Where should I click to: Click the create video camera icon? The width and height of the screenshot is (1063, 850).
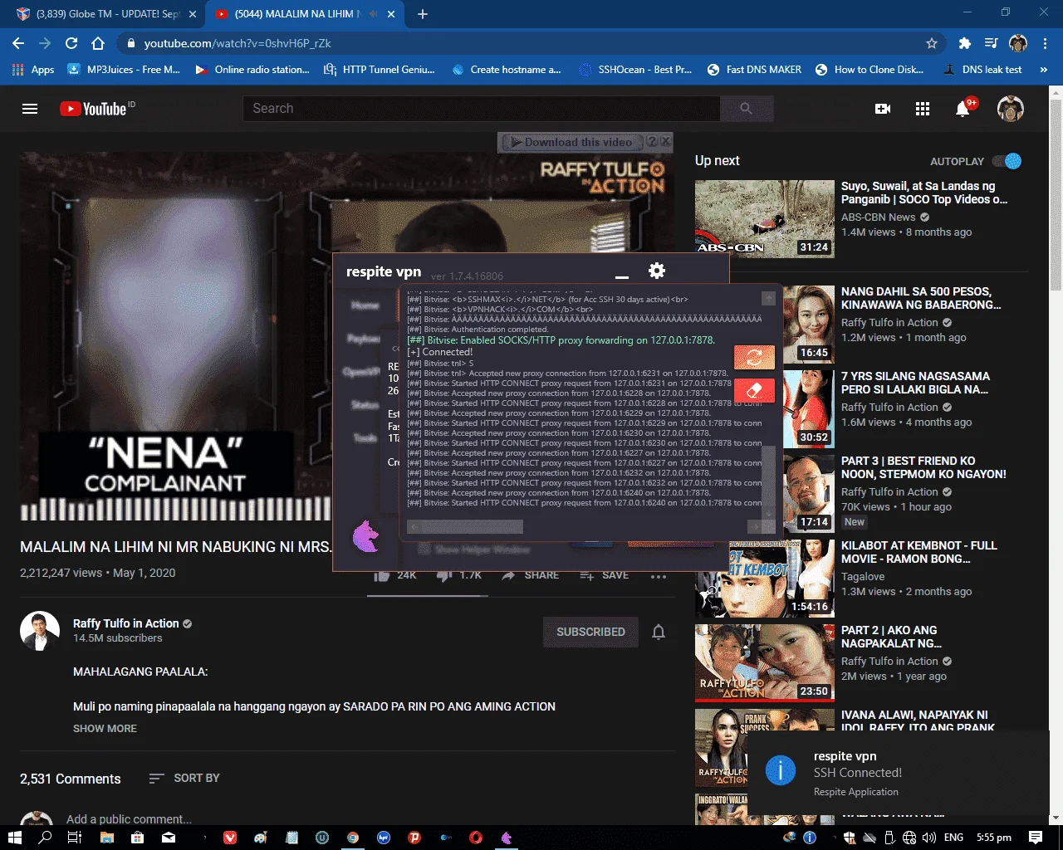(883, 109)
